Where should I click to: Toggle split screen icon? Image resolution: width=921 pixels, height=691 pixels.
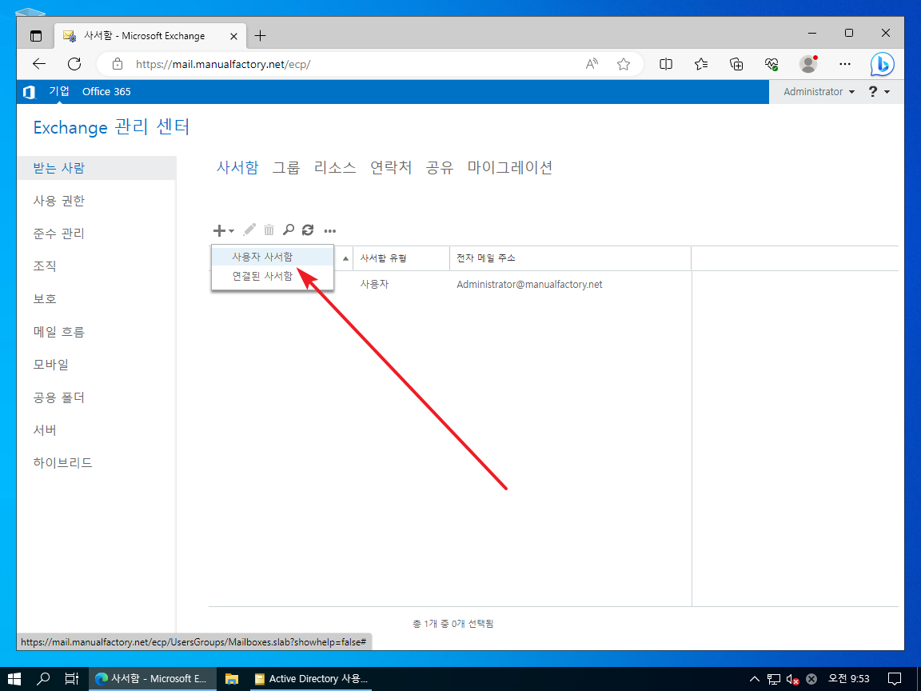click(x=666, y=64)
